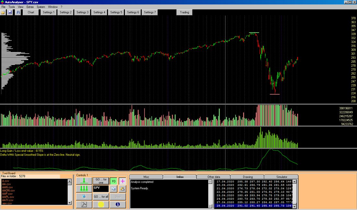This screenshot has width=357, height=210.
Task: Select the Simulator tab
Action: [281, 177]
